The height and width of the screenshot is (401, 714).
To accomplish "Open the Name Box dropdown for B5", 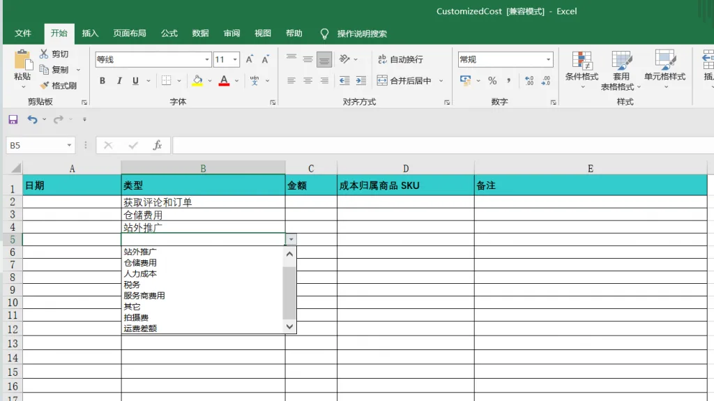I will tap(69, 145).
